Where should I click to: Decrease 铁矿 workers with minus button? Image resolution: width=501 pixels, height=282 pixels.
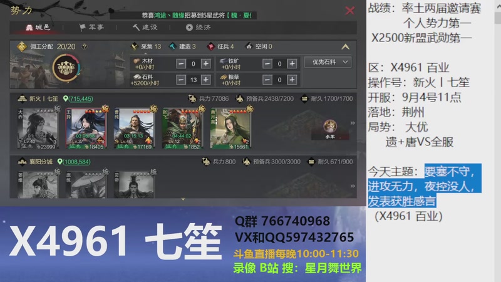coord(267,64)
